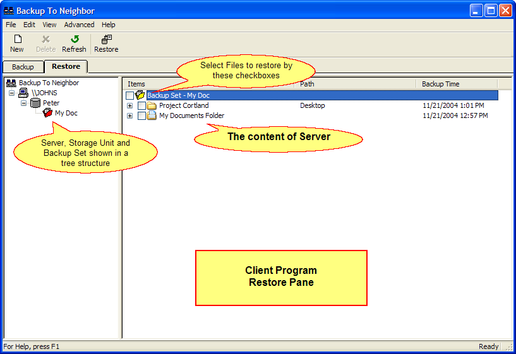Image resolution: width=516 pixels, height=354 pixels.
Task: Select the My Doc backup set icon
Action: [47, 113]
